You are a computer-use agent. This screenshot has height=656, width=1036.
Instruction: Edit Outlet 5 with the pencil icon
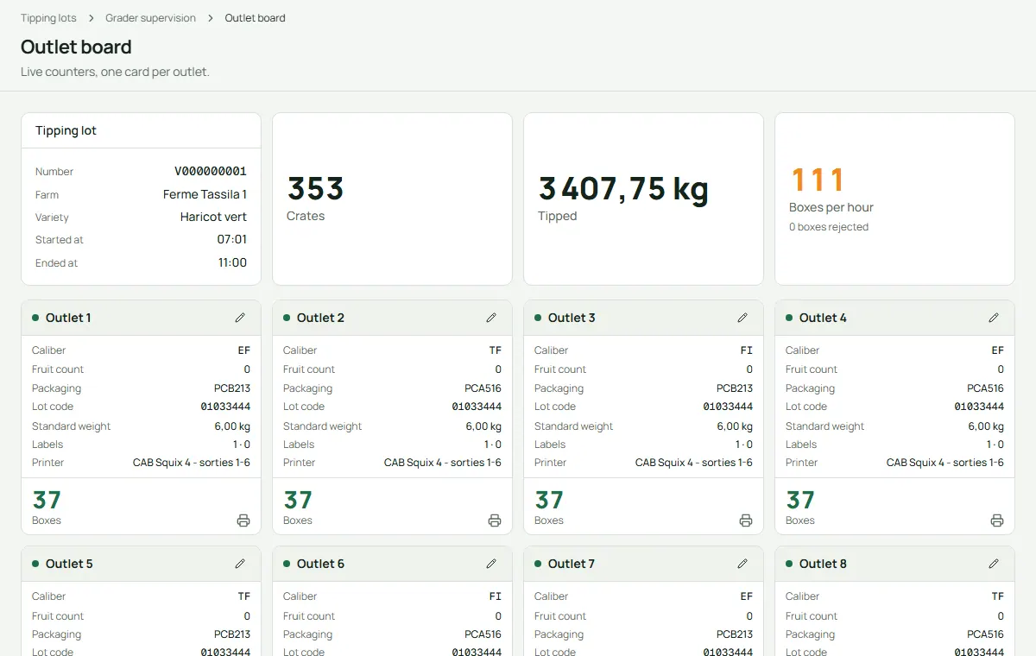240,564
